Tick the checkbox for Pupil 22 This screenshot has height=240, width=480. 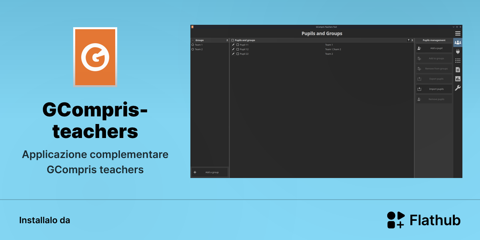pyautogui.click(x=238, y=54)
